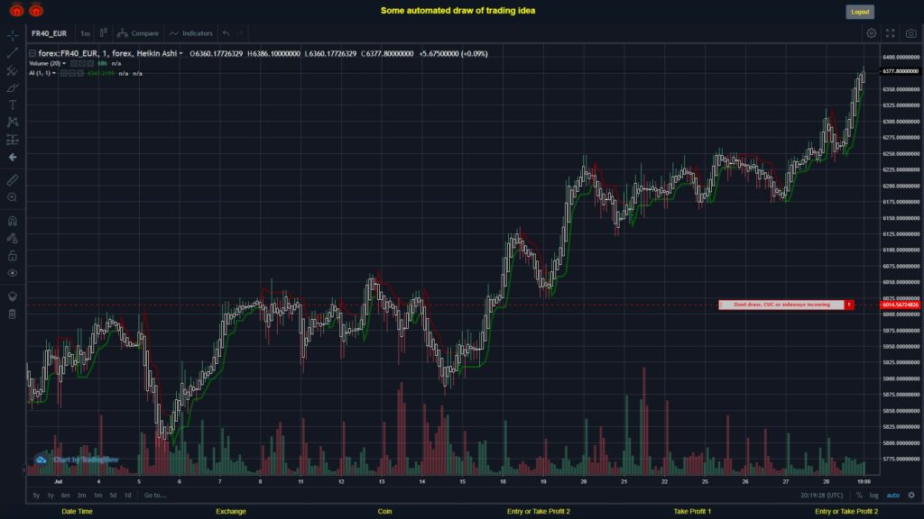
Task: Toggle percentage scale (%)
Action: (859, 496)
